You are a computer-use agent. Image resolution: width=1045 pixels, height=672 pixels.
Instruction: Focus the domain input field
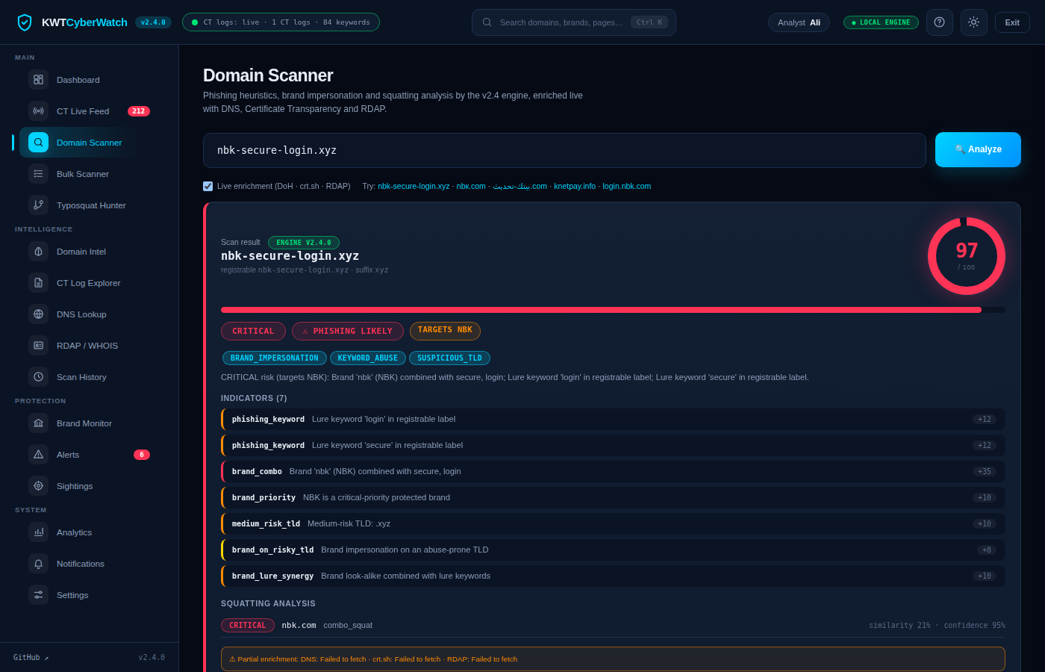tap(564, 150)
